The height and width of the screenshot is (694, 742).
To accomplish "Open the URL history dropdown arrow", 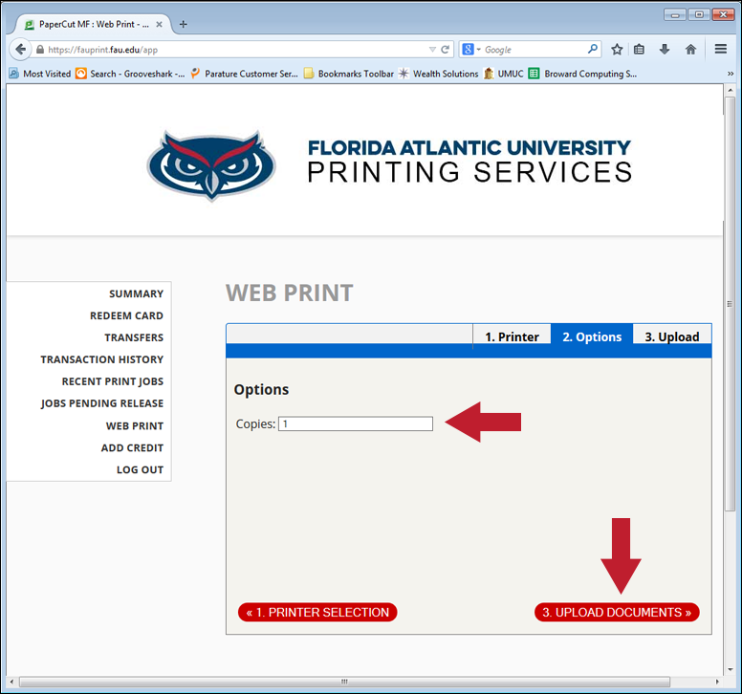I will click(x=432, y=50).
